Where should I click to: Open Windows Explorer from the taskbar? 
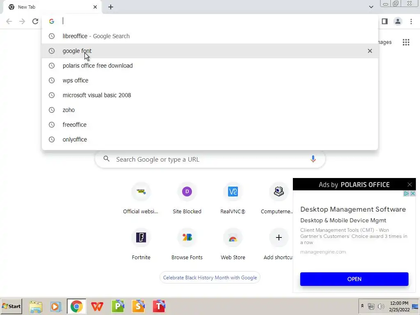tap(36, 306)
